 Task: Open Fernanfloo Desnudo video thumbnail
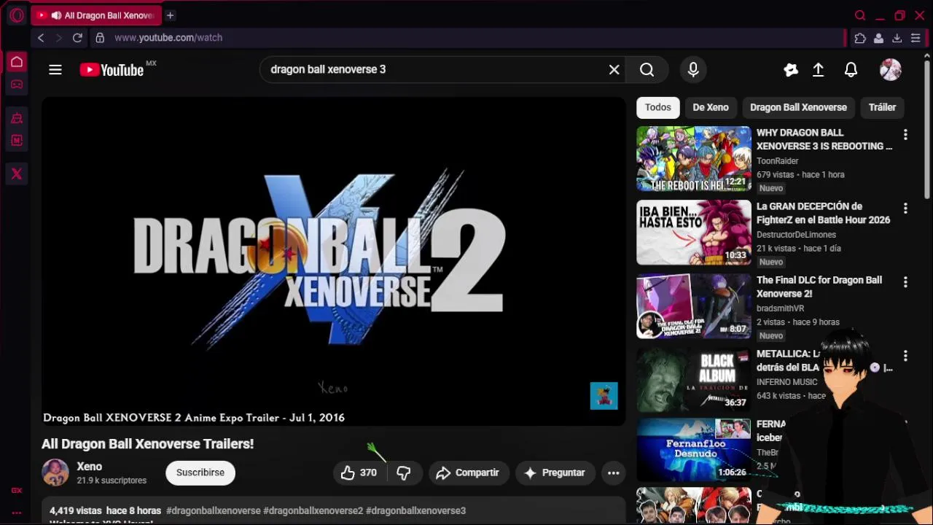click(x=694, y=451)
